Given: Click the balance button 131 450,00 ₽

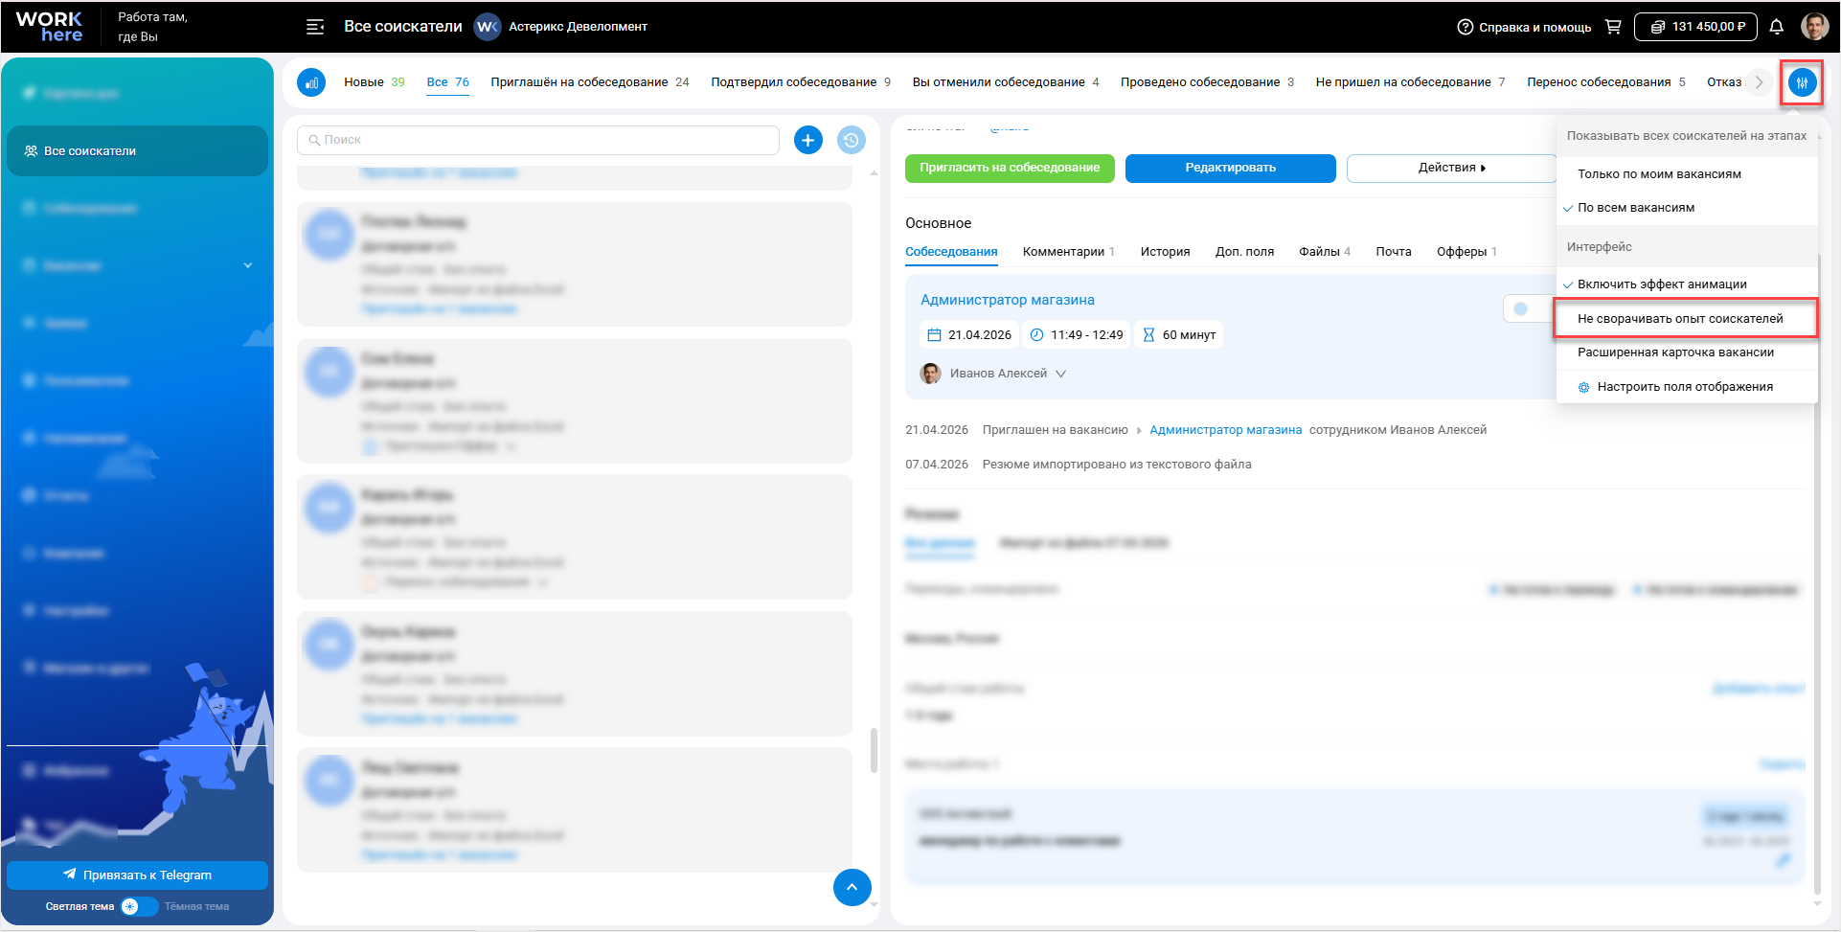Looking at the screenshot, I should pos(1695,27).
